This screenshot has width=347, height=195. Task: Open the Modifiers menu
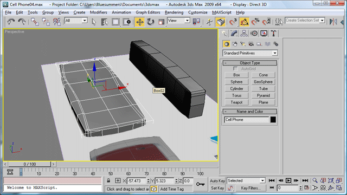tap(98, 12)
